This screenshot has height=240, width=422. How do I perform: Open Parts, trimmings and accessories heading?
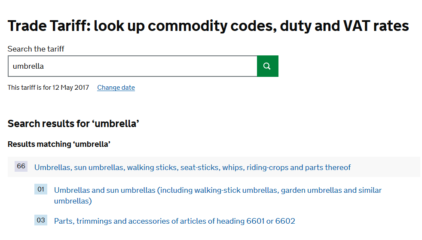(x=174, y=221)
